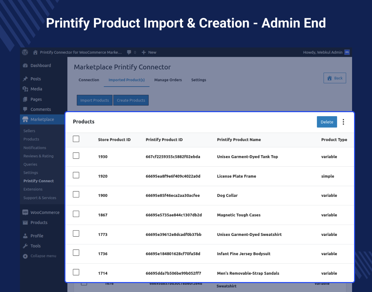Click the License Plate Frame name
372x292 pixels.
[236, 176]
